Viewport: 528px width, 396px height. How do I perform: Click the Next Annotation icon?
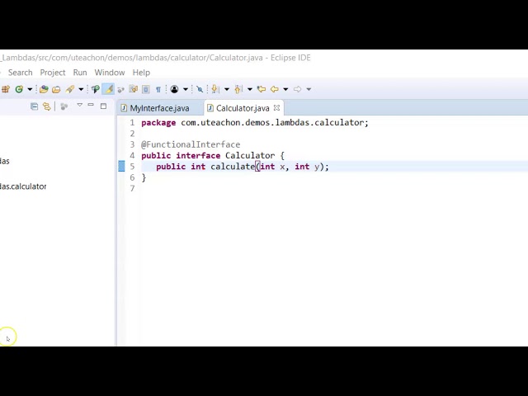click(214, 89)
